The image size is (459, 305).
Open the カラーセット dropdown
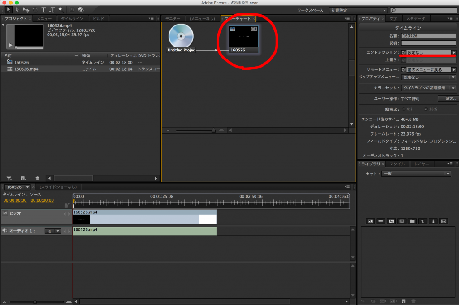(x=428, y=88)
